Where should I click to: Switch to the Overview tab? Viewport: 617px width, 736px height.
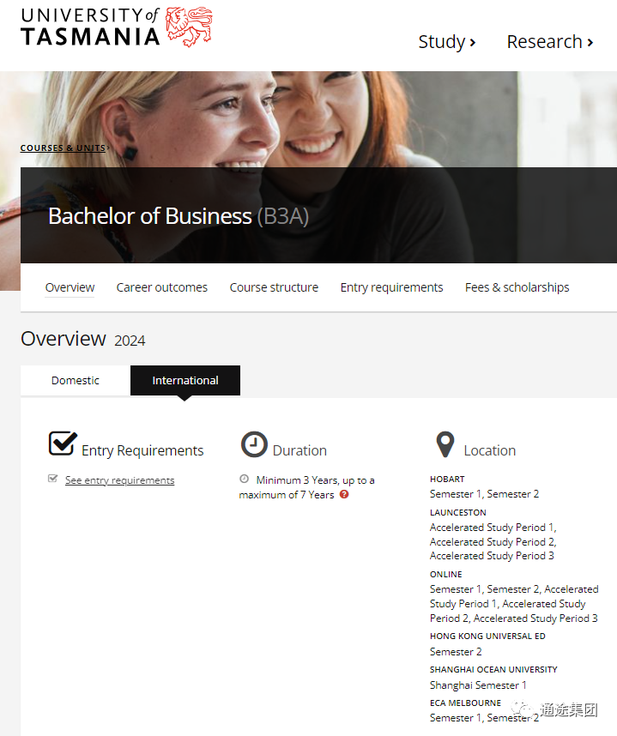point(70,287)
